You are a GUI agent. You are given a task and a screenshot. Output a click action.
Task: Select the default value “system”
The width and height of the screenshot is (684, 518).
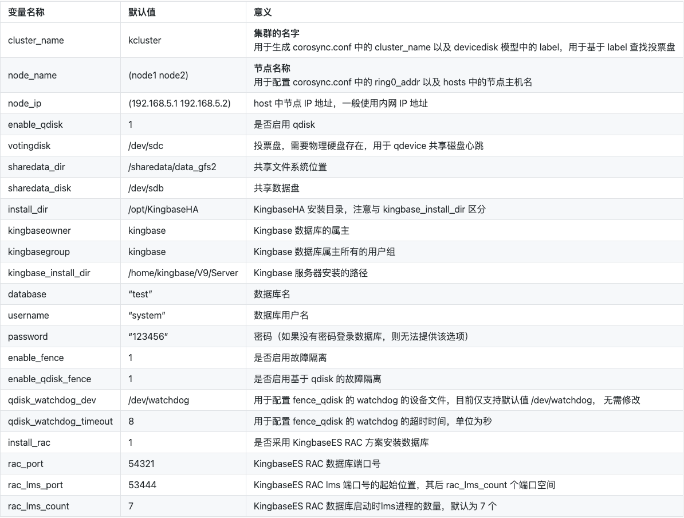[x=147, y=316]
